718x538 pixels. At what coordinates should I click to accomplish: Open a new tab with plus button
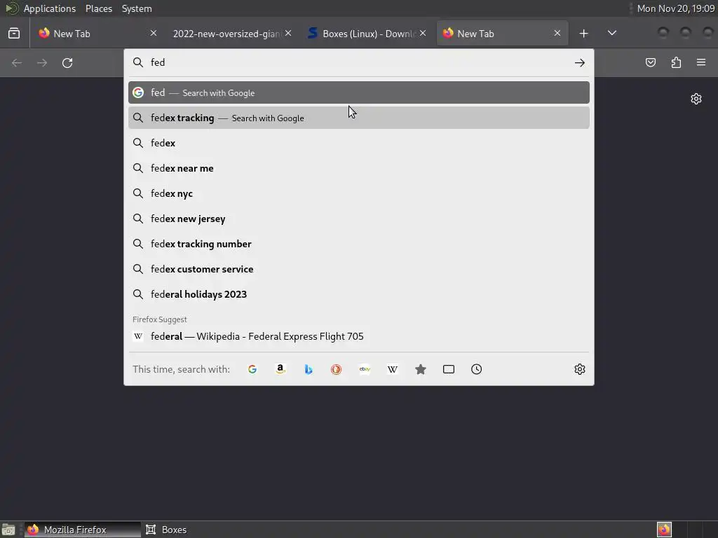(x=583, y=34)
